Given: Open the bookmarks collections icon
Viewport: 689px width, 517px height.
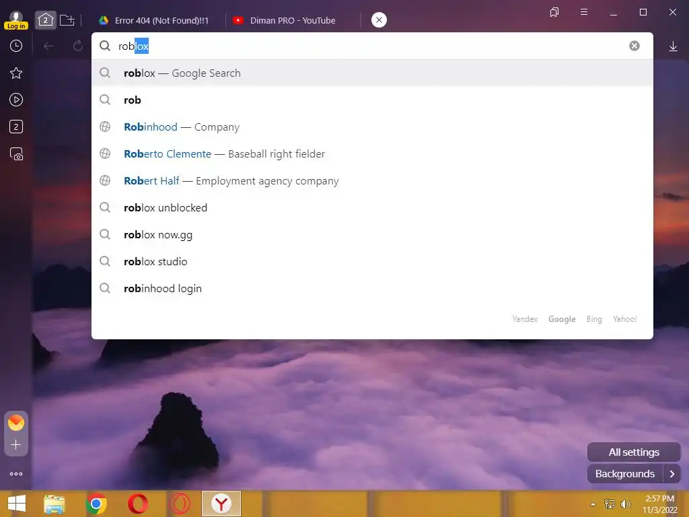Looking at the screenshot, I should 554,12.
